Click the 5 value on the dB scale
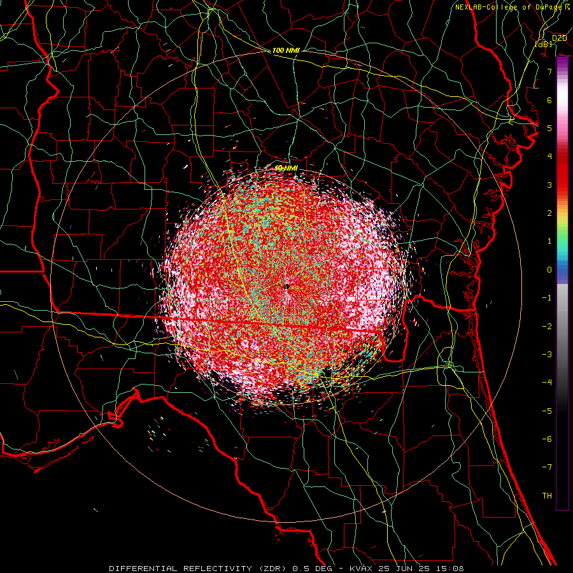 click(x=549, y=128)
